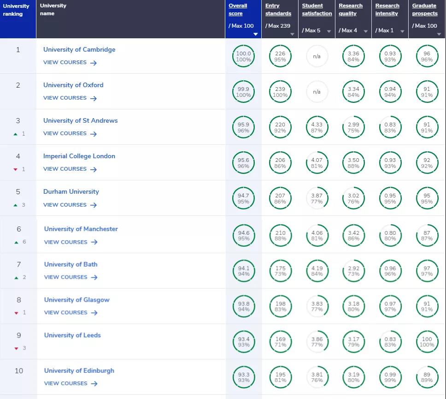Open the Durham University link

71,191
